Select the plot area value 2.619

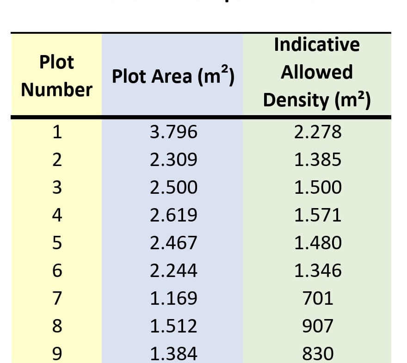(173, 215)
